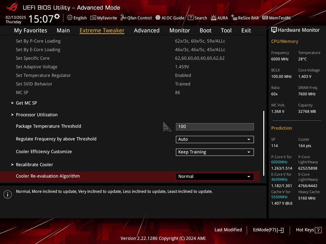Viewport: 326px width, 244px height.
Task: Click the 1.459V adaptive voltage value
Action: coord(182,67)
